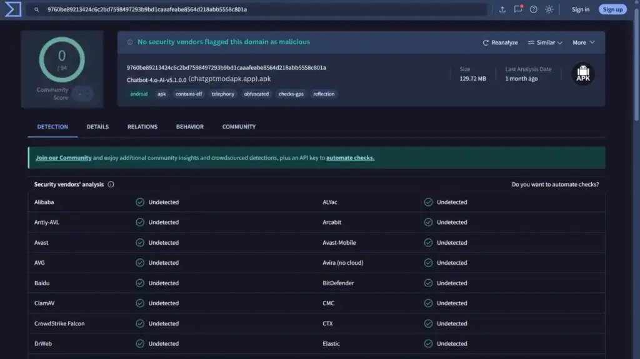The height and width of the screenshot is (359, 640).
Task: Open the COMMUNITY tab
Action: [239, 127]
